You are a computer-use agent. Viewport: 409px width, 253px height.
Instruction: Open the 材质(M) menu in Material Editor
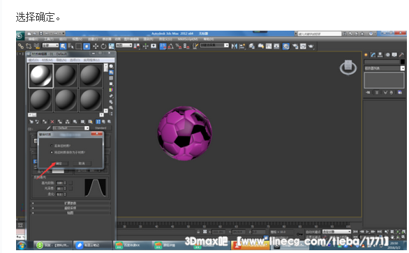pyautogui.click(x=47, y=60)
